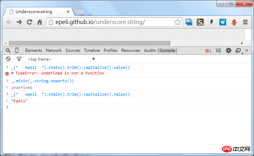Switch to the Elements tab
The image size is (254, 156).
click(x=34, y=50)
